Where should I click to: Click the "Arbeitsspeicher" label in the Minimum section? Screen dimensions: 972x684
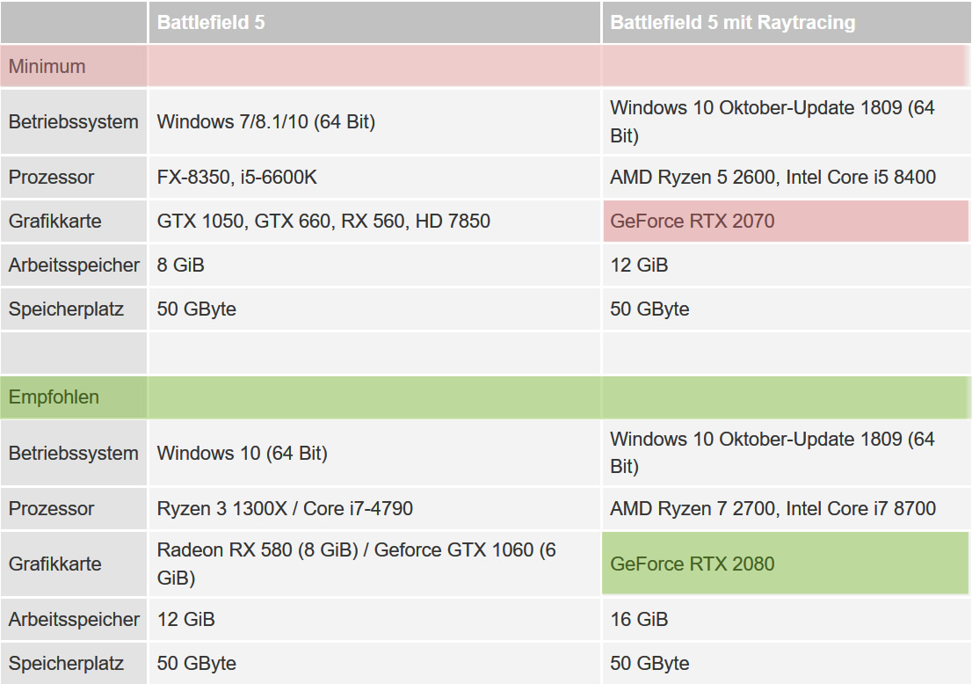(x=74, y=265)
